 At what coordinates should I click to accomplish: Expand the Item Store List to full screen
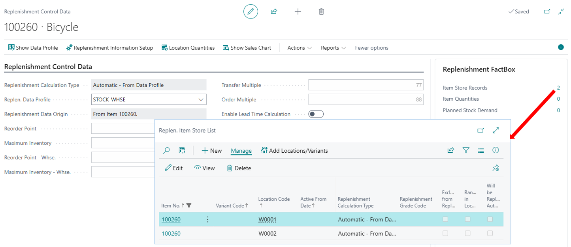[496, 130]
